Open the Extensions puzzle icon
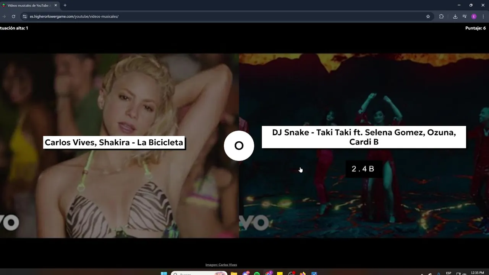This screenshot has width=489, height=275. pyautogui.click(x=441, y=16)
